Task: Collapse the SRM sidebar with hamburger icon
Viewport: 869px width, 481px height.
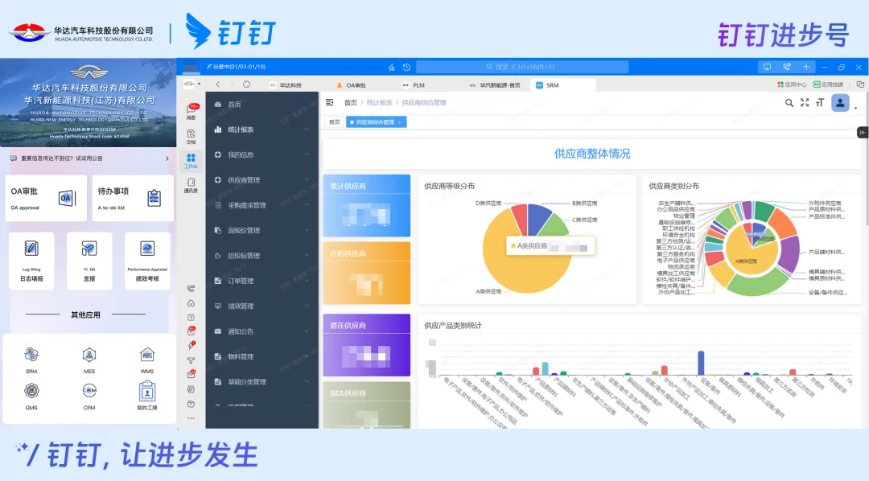Action: tap(329, 102)
